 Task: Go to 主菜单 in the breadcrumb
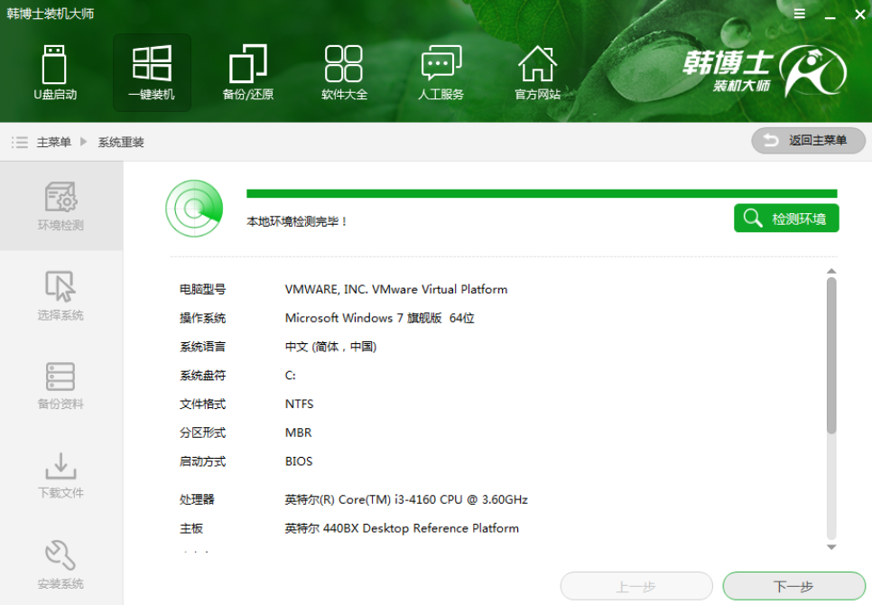click(54, 143)
